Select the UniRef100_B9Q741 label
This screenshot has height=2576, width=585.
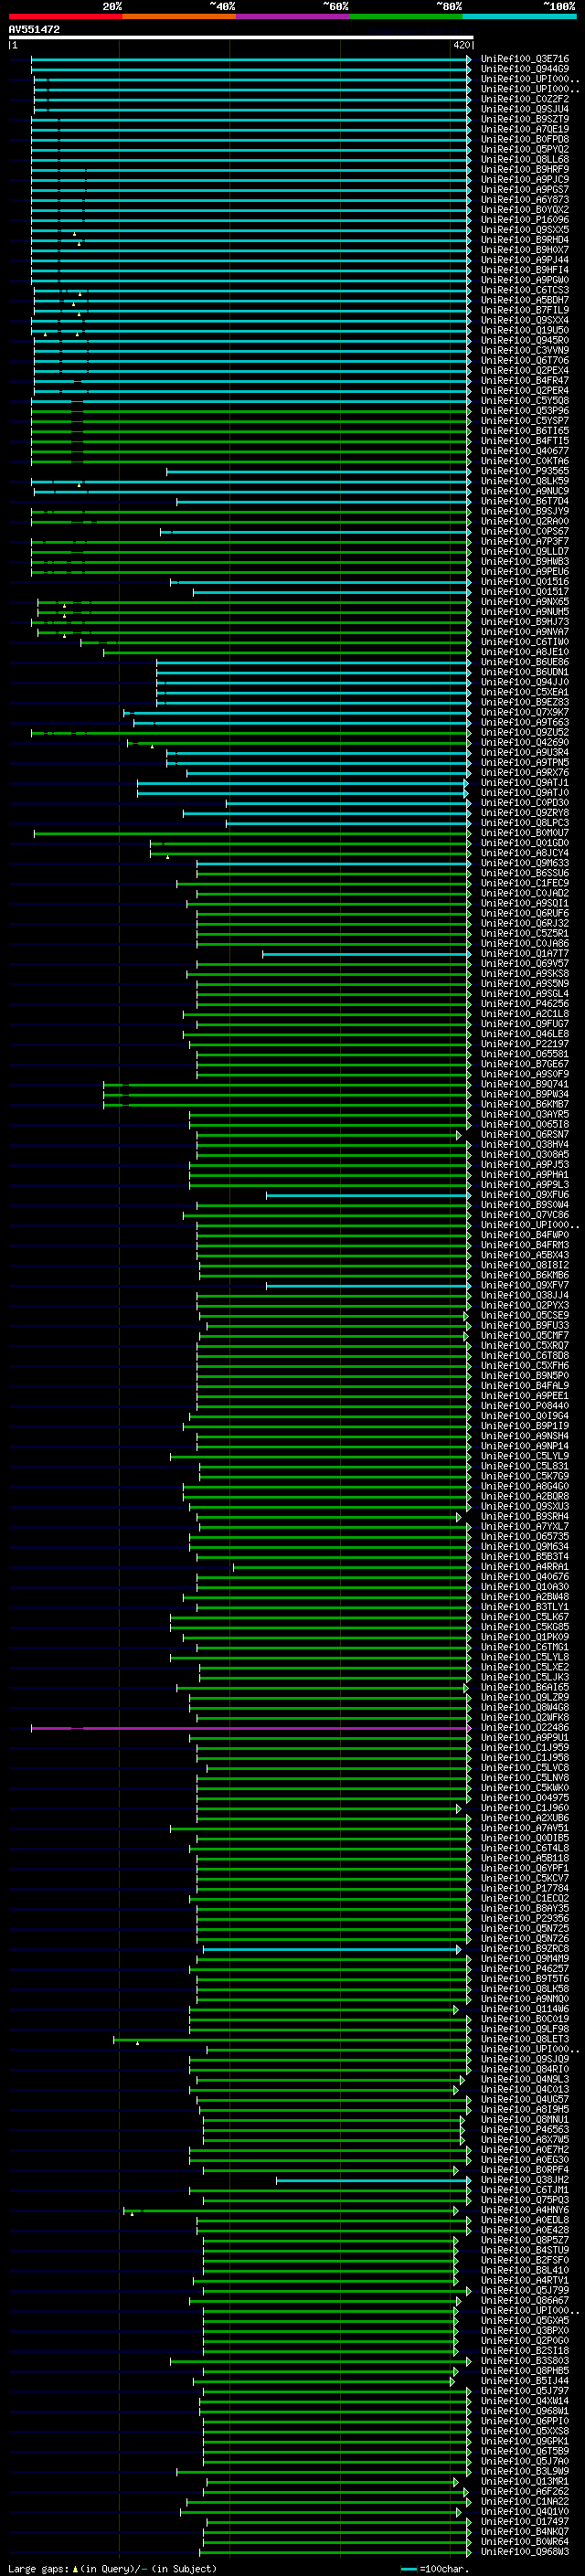click(x=524, y=1085)
